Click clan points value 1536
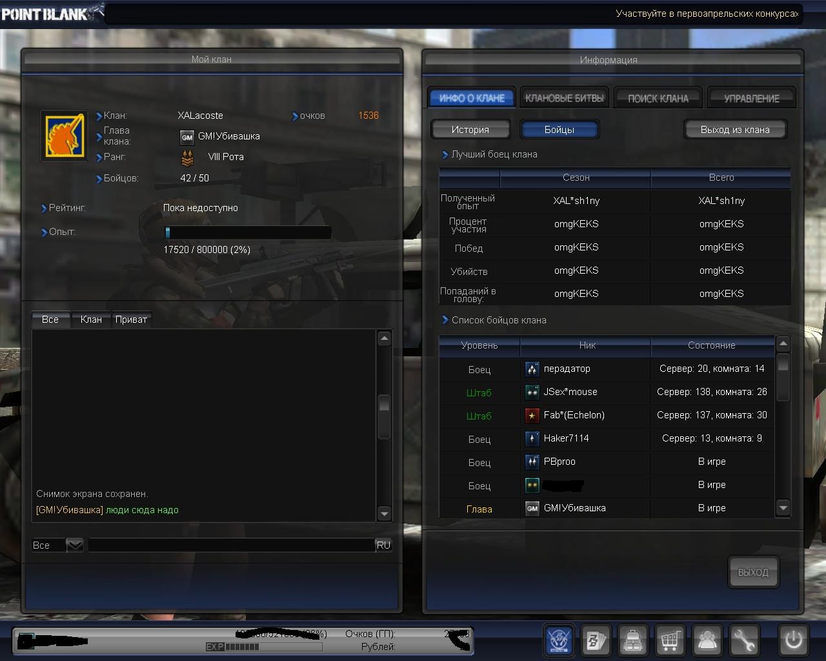Viewport: 826px width, 661px height. click(368, 116)
